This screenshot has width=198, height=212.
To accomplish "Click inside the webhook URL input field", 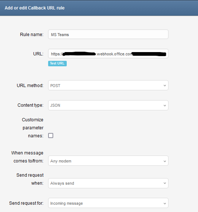I will coord(108,54).
